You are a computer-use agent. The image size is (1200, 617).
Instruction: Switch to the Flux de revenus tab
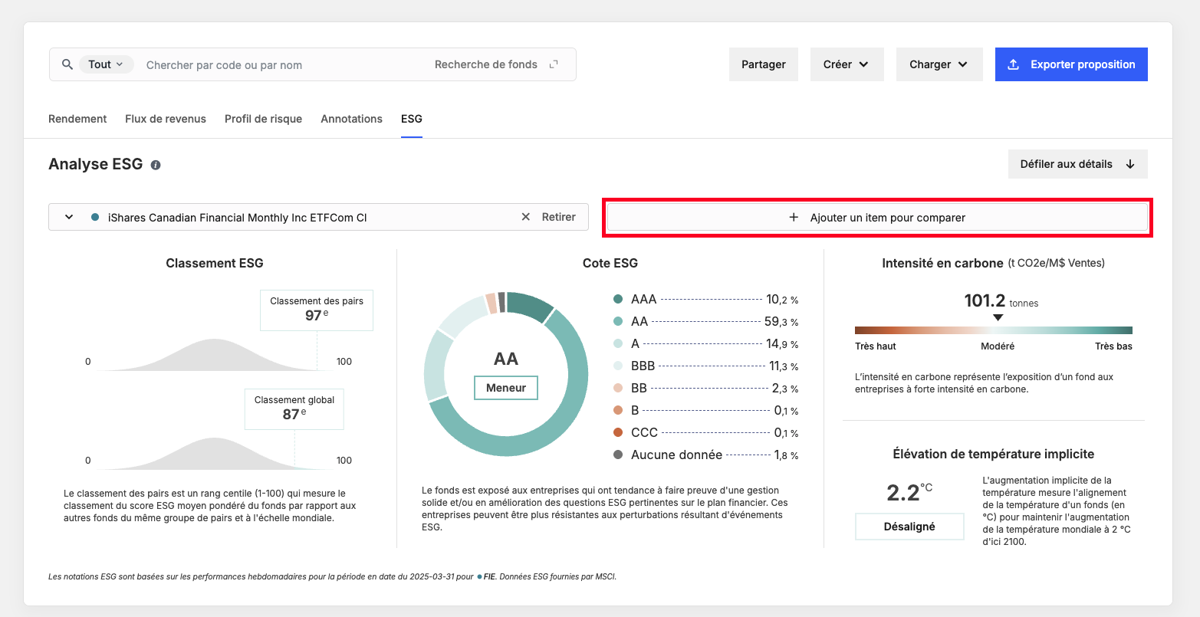[166, 119]
